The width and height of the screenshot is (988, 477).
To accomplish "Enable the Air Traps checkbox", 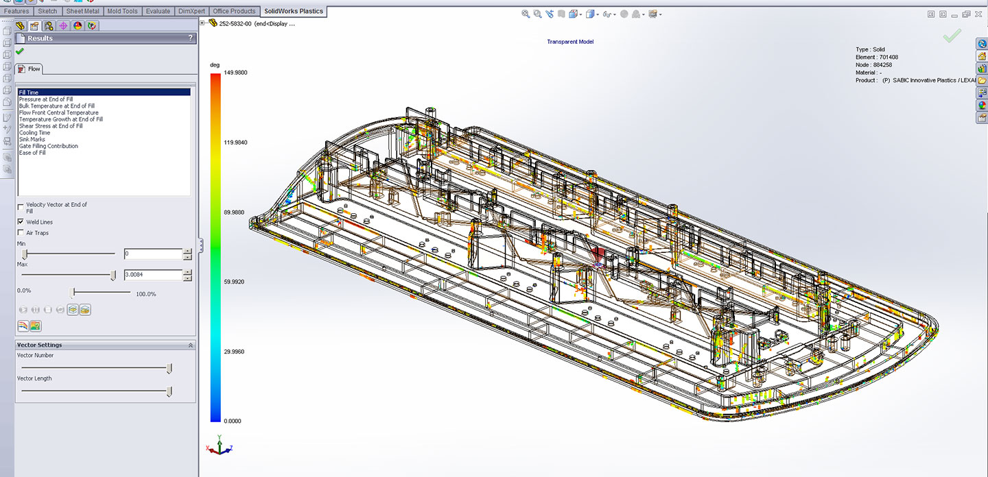I will pyautogui.click(x=21, y=232).
